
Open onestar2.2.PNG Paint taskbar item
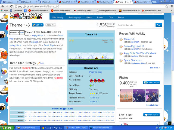point(77,128)
